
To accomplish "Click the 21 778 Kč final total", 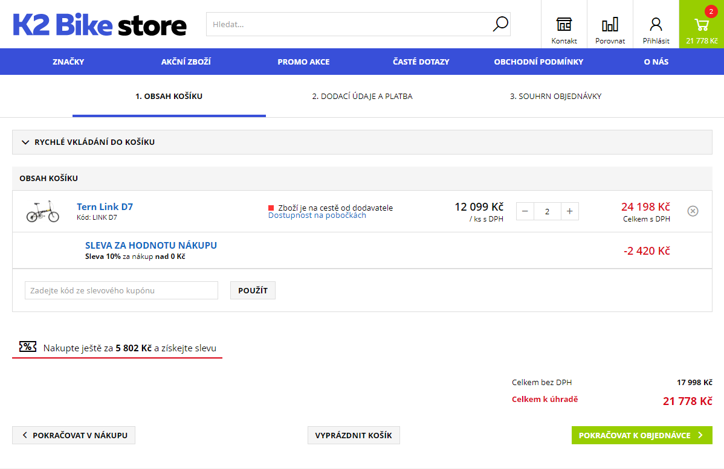I will point(688,401).
